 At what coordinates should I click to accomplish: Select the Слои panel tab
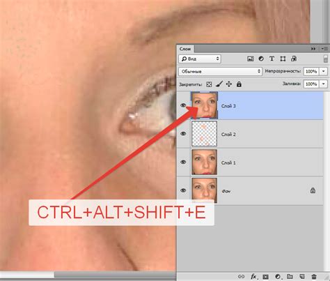[185, 49]
